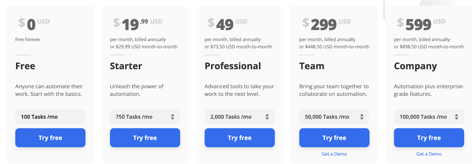Click Try free under the Professional plan

239,138
